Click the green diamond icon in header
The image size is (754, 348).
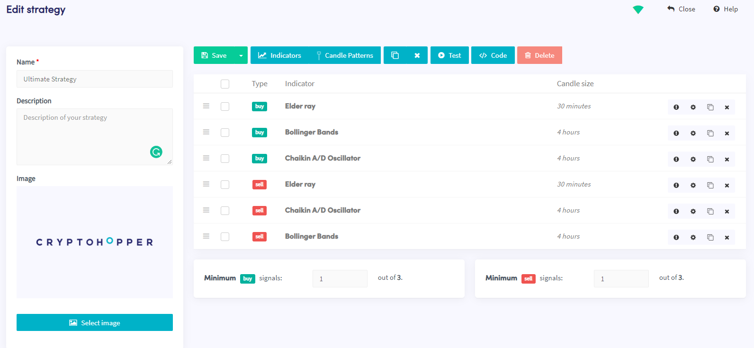[638, 9]
